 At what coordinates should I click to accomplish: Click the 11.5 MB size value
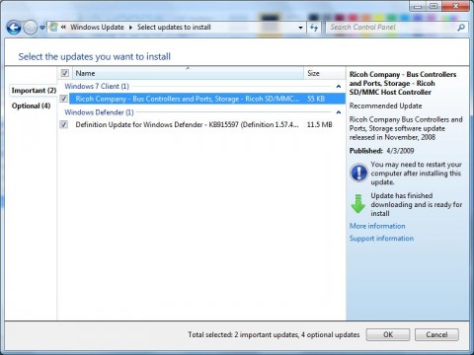pos(319,124)
